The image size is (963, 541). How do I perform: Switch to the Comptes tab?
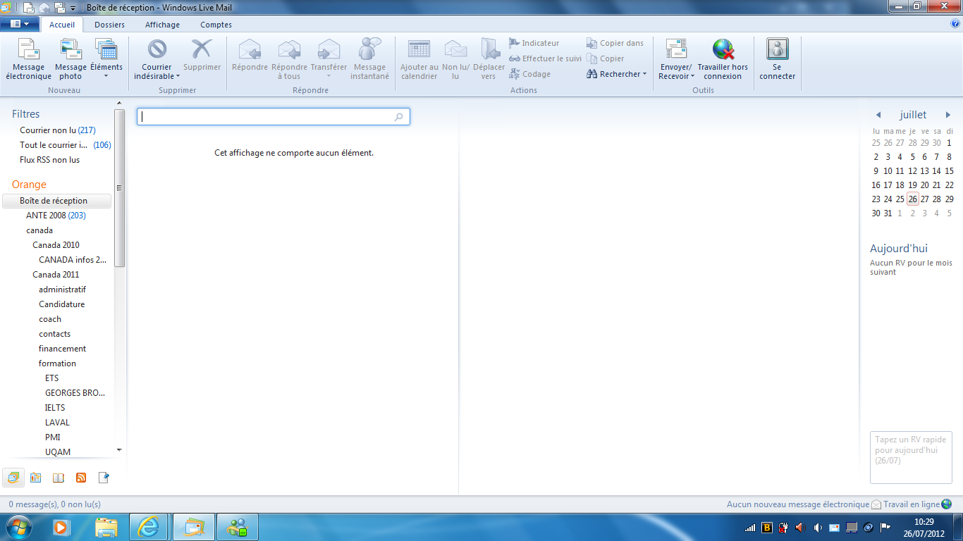pos(216,25)
